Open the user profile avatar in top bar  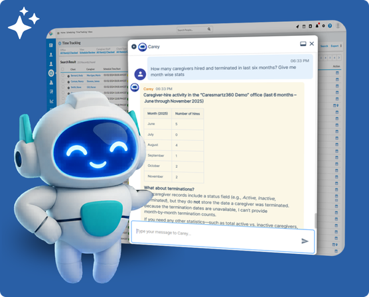coord(338,25)
